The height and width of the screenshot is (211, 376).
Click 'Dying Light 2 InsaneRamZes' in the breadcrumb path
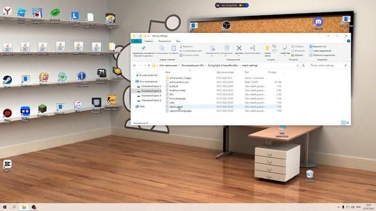(x=223, y=65)
